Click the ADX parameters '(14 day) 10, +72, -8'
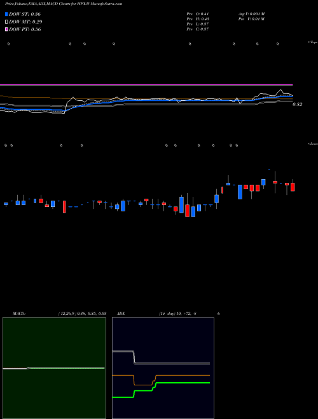The image size is (318, 419). pyautogui.click(x=177, y=314)
